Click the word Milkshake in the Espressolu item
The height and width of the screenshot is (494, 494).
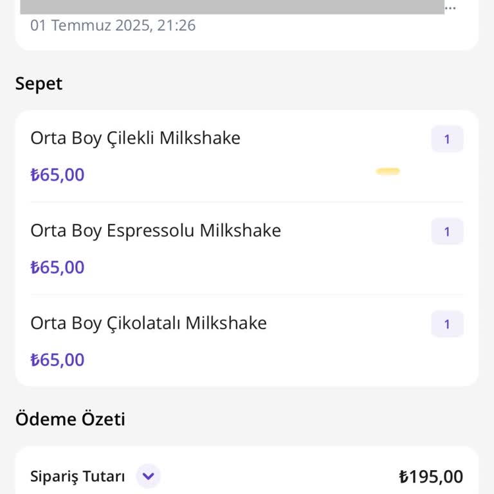pyautogui.click(x=240, y=231)
